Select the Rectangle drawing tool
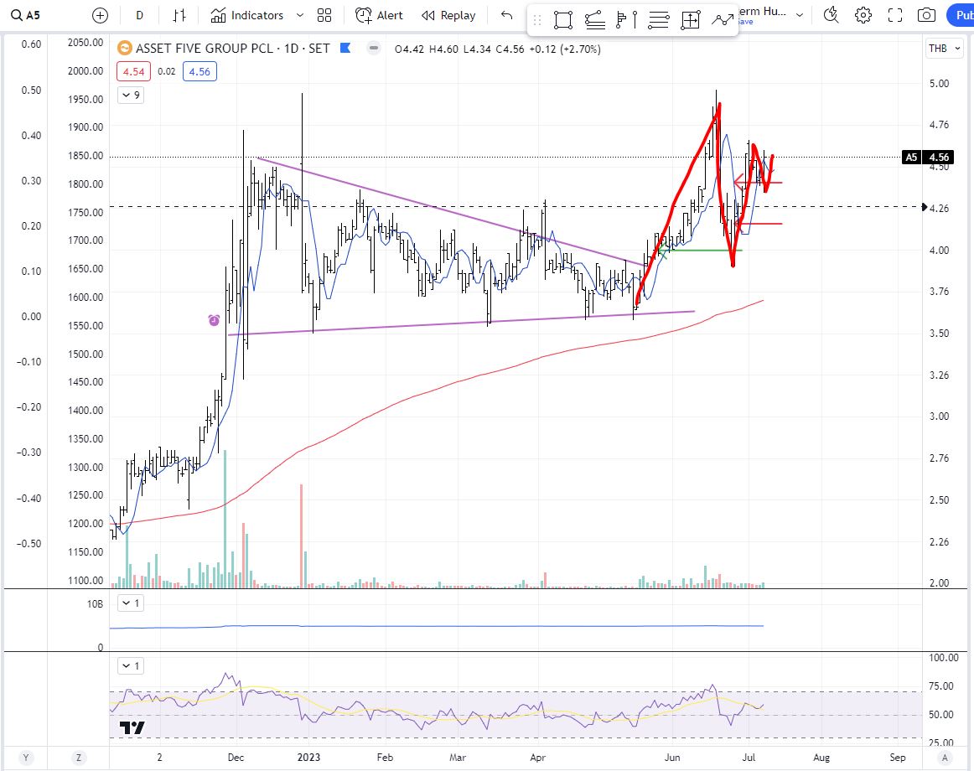The width and height of the screenshot is (974, 771). (562, 20)
